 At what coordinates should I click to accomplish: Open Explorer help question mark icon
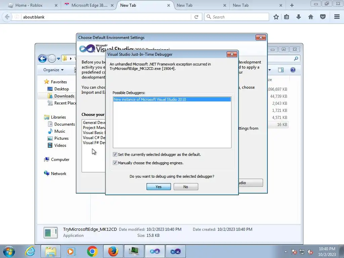pyautogui.click(x=293, y=70)
